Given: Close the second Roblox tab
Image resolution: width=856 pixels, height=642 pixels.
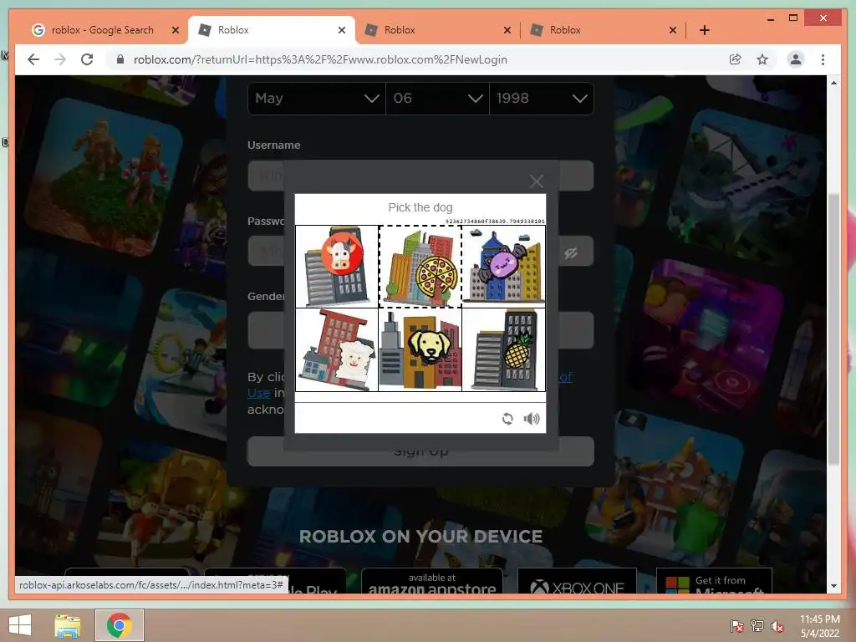Looking at the screenshot, I should tap(507, 30).
